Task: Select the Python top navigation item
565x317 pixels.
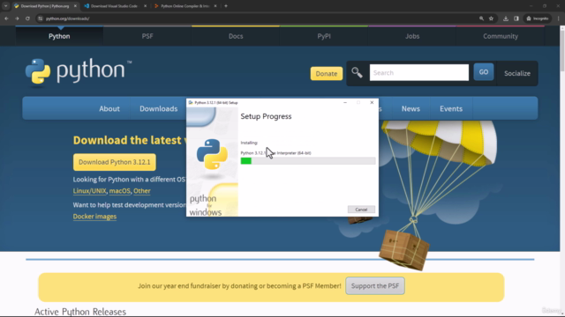Action: tap(59, 36)
